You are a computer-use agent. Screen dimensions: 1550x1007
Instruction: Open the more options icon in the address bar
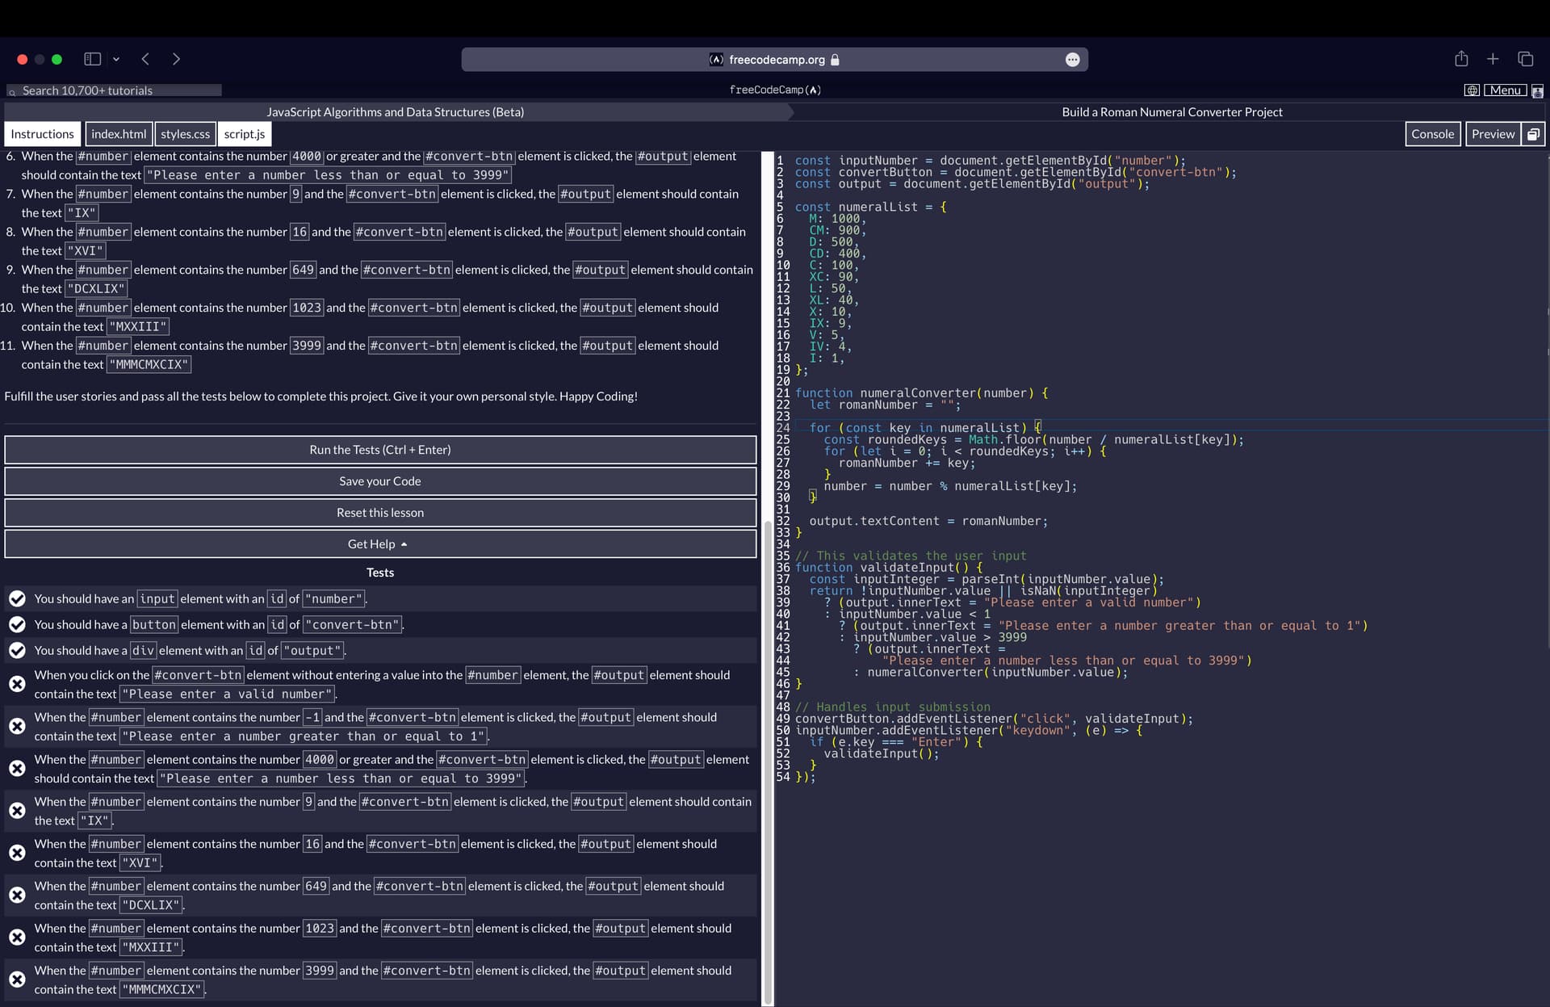(1073, 59)
